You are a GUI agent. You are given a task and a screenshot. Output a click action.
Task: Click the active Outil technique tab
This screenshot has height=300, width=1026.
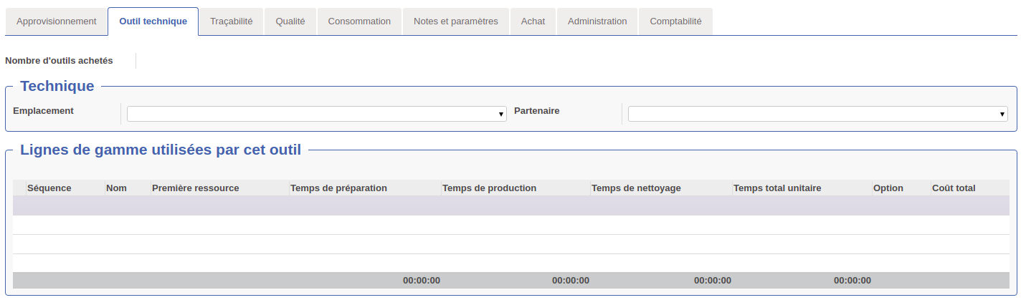click(x=153, y=21)
